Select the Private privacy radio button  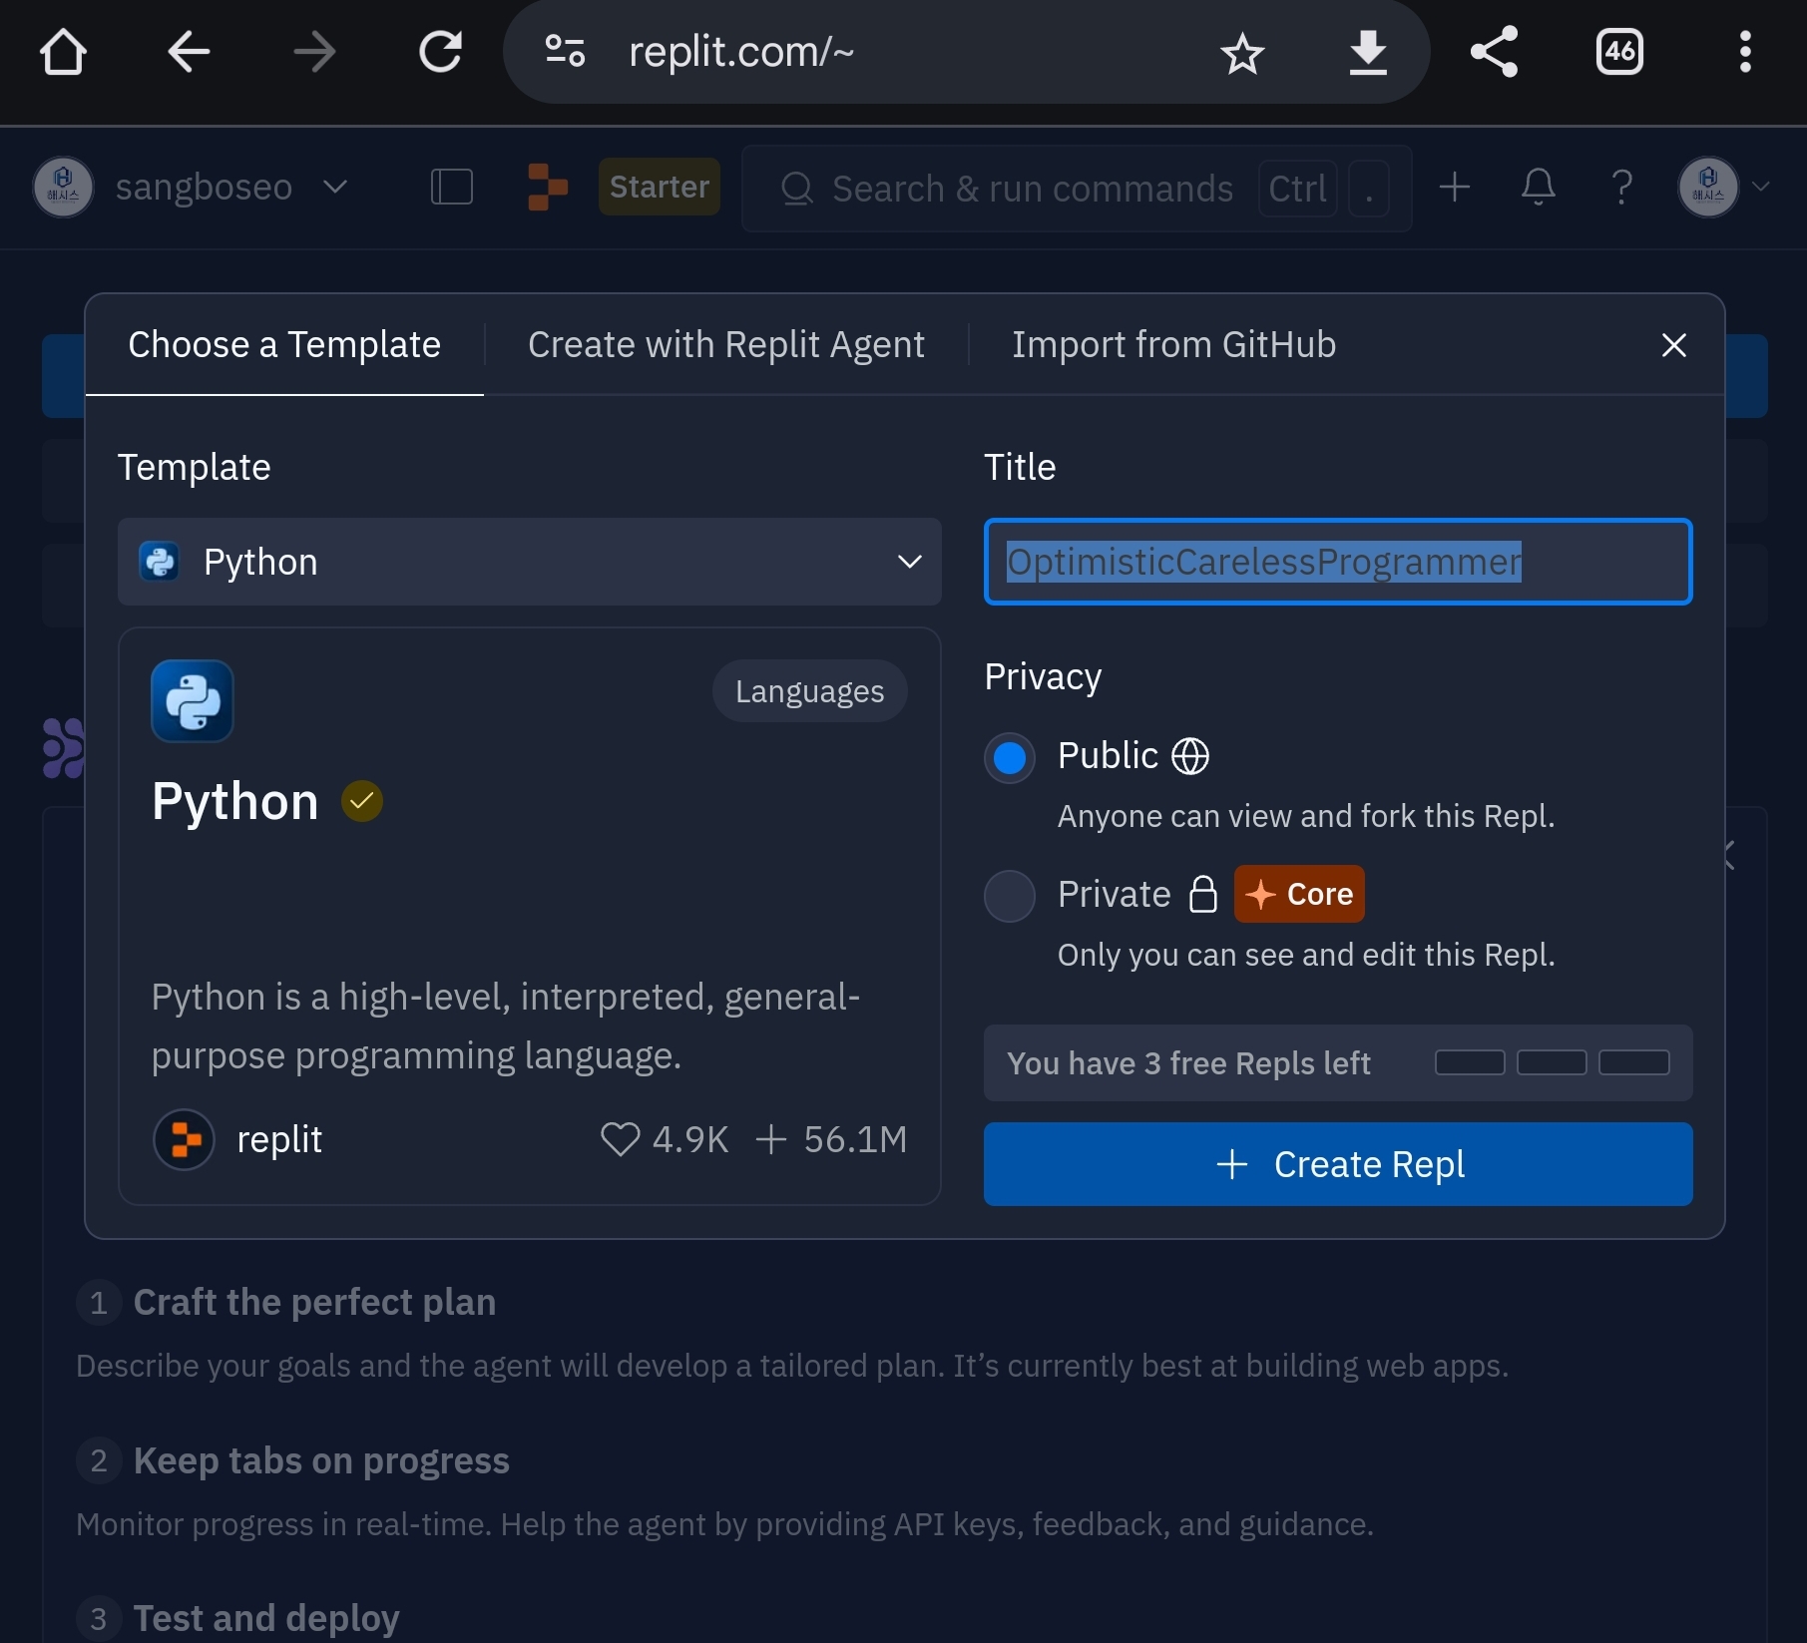[x=1010, y=896]
